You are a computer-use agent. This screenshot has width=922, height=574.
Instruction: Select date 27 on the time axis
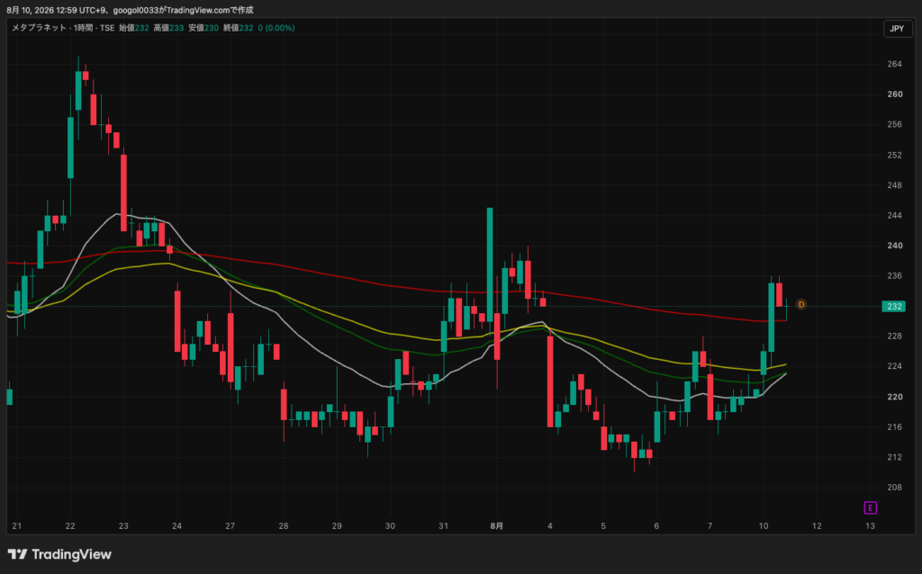pos(230,525)
